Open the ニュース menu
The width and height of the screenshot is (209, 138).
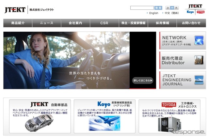click(46, 23)
